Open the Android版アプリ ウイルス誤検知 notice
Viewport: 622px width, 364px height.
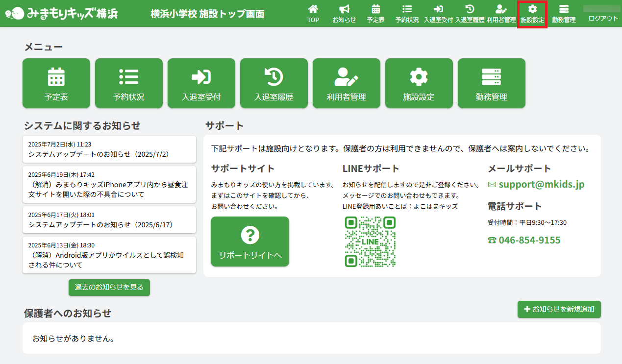pyautogui.click(x=109, y=255)
